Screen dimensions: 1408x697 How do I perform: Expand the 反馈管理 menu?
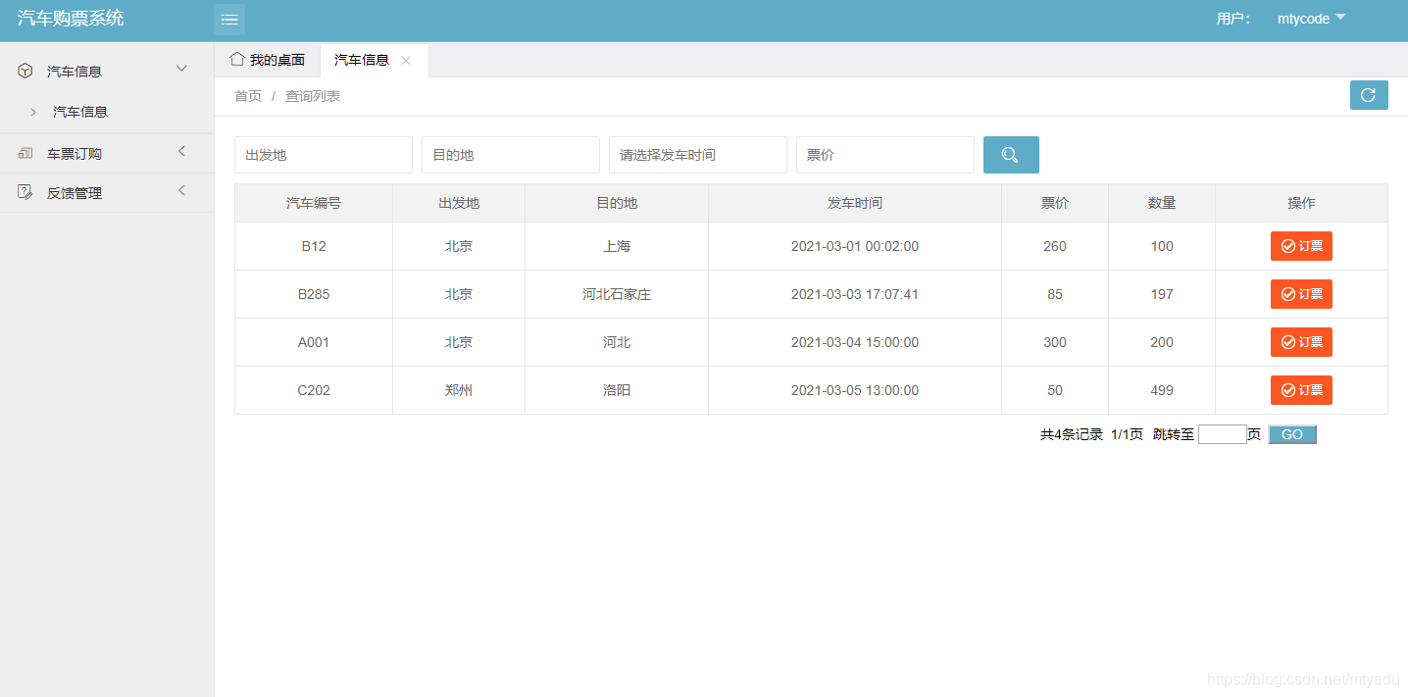tap(181, 190)
